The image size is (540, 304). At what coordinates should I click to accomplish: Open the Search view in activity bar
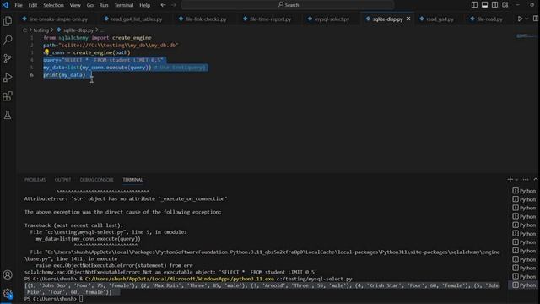coord(8,40)
